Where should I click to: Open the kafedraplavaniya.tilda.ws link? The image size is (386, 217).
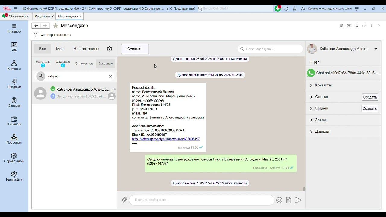pyautogui.click(x=166, y=139)
